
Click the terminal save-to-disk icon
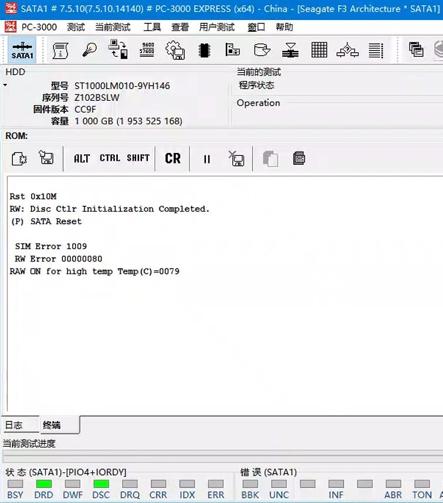[x=46, y=158]
